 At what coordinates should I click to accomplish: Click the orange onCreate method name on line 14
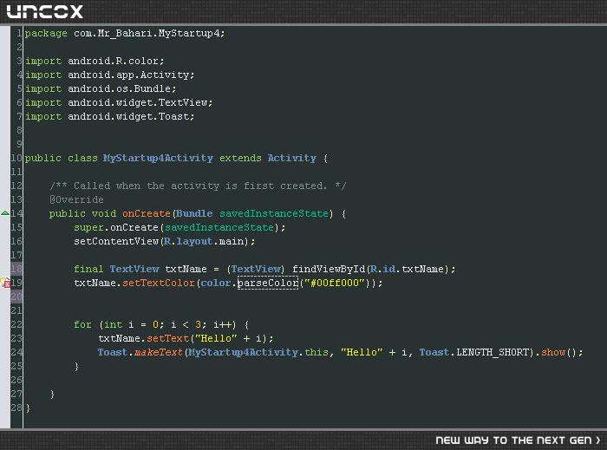147,213
